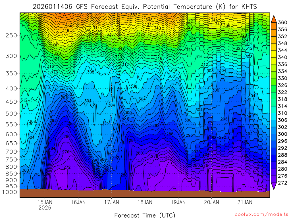Screen dimensions: 291x218
Task: Click the 344 color bar value
Action: point(282,51)
